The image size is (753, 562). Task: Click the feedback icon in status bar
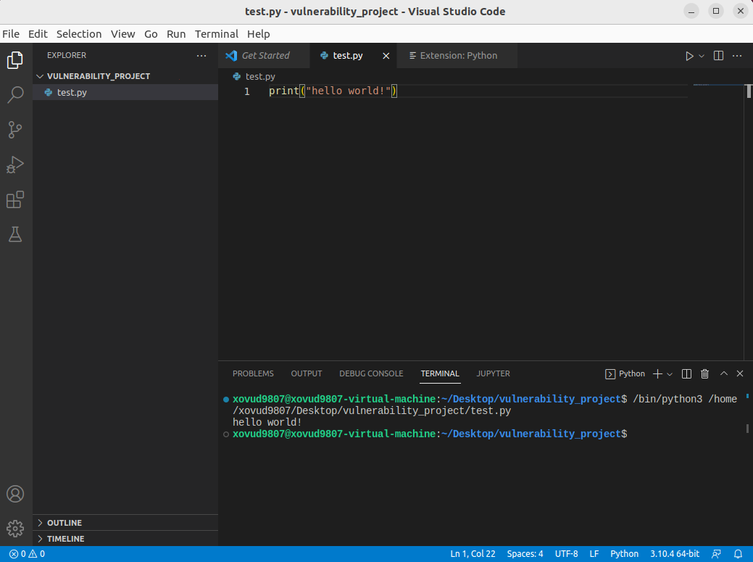pos(716,554)
